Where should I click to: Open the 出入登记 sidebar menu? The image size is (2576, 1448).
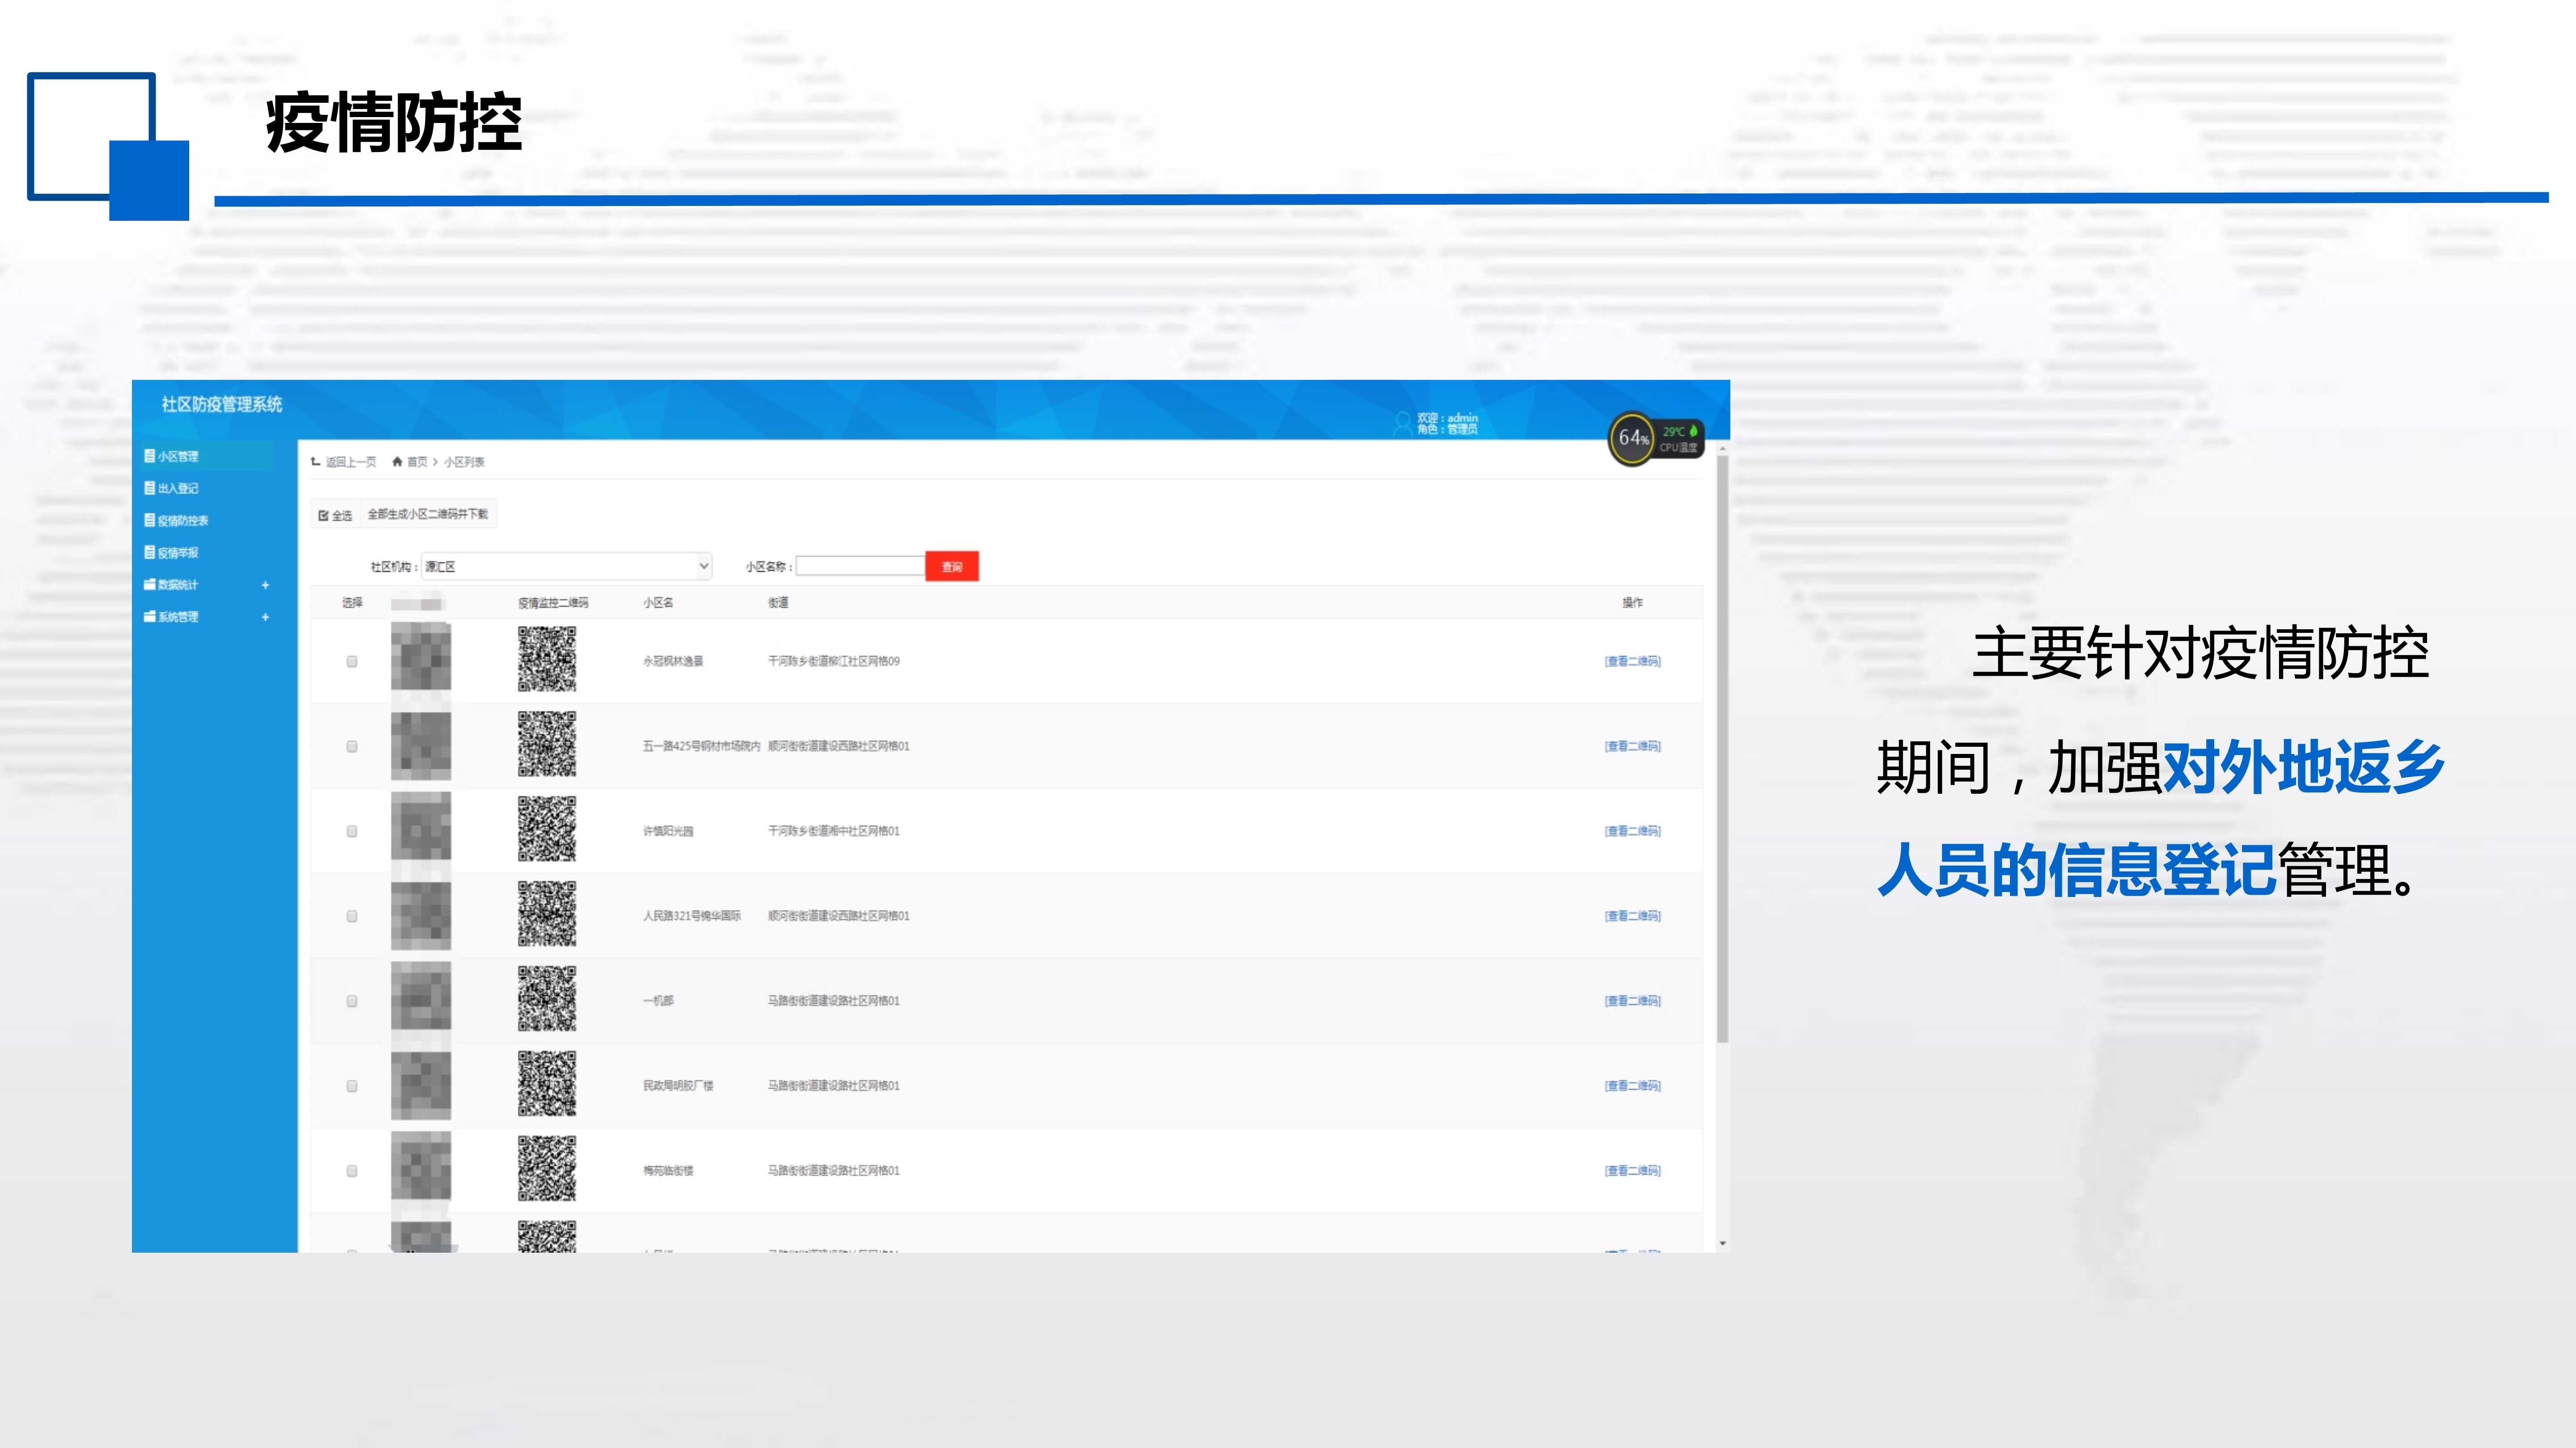pyautogui.click(x=178, y=488)
